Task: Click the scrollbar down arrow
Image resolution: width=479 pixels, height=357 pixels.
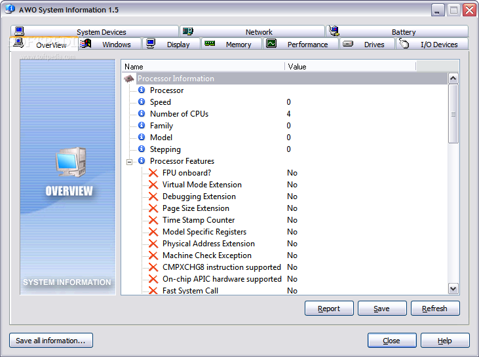Action: pyautogui.click(x=453, y=289)
